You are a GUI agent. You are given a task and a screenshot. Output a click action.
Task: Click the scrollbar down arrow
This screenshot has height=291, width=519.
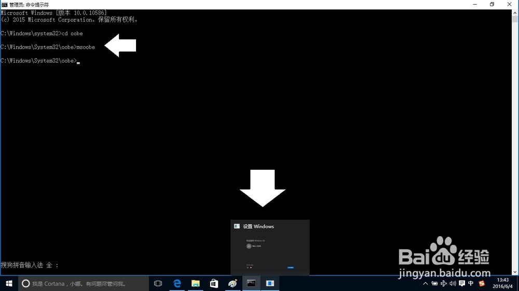coord(515,272)
